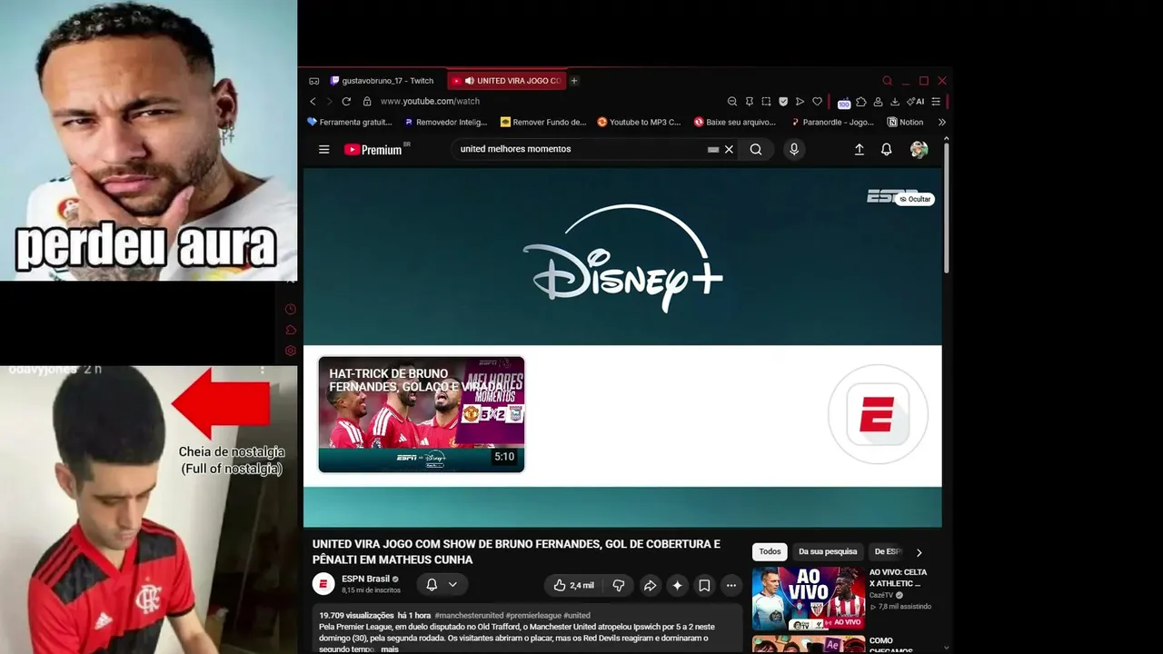Open the YouTube account avatar menu
Image resolution: width=1163 pixels, height=654 pixels.
click(919, 150)
